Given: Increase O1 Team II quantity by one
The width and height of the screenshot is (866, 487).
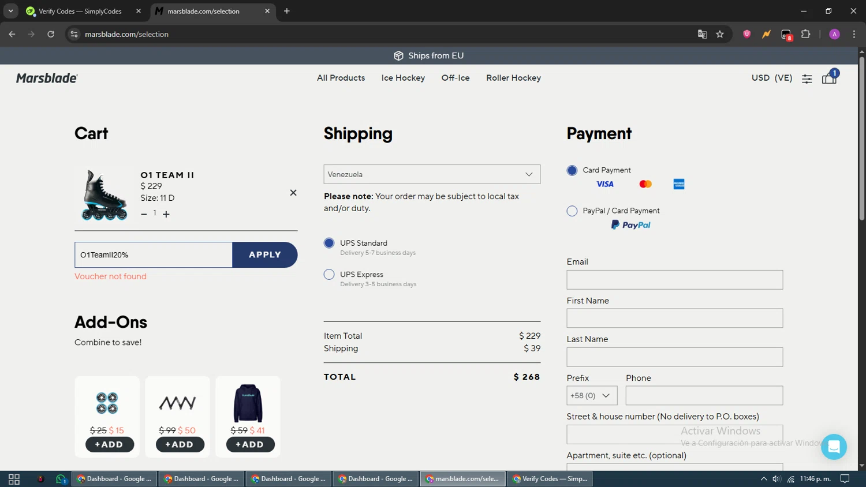Looking at the screenshot, I should pyautogui.click(x=166, y=214).
